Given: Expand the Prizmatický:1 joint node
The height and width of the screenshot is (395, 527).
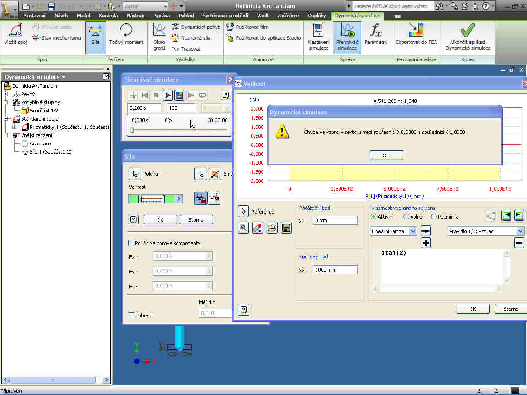Looking at the screenshot, I should pyautogui.click(x=15, y=127).
